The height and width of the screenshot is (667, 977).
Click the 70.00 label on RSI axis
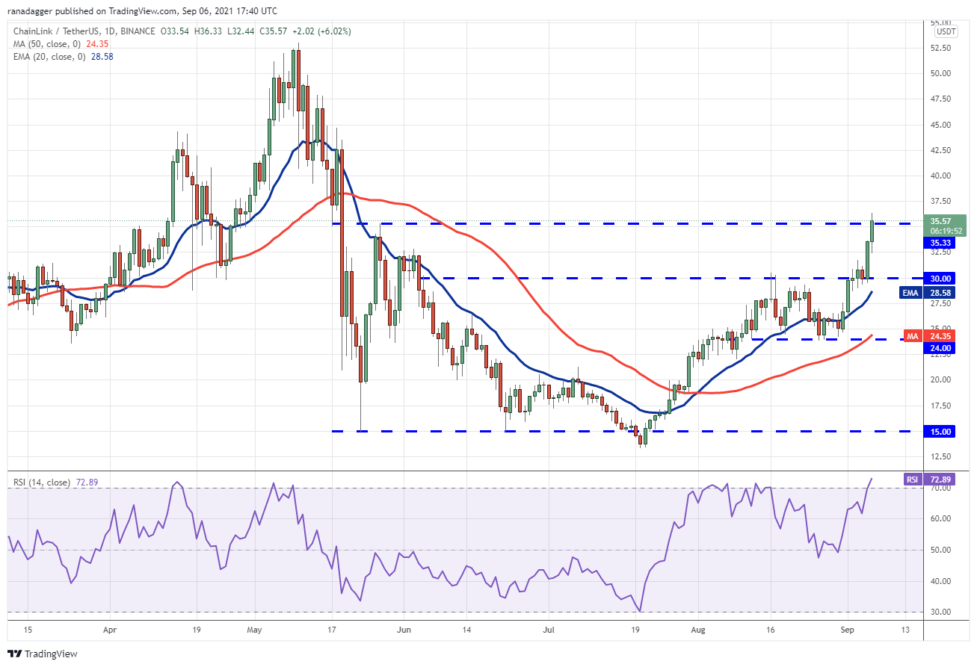(940, 488)
